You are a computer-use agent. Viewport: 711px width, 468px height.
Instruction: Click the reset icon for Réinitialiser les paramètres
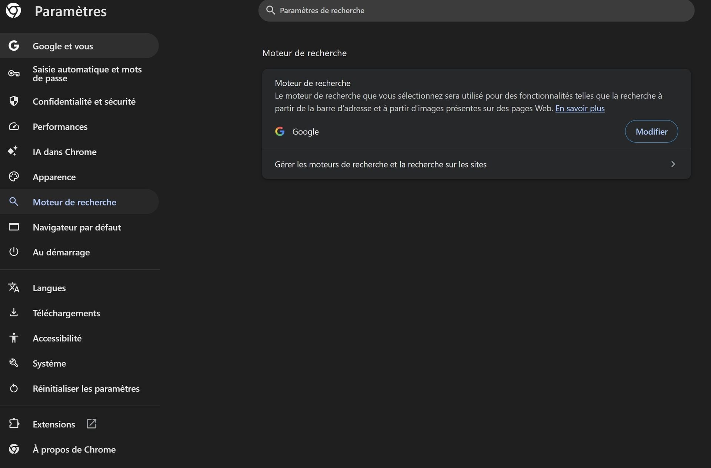coord(14,388)
